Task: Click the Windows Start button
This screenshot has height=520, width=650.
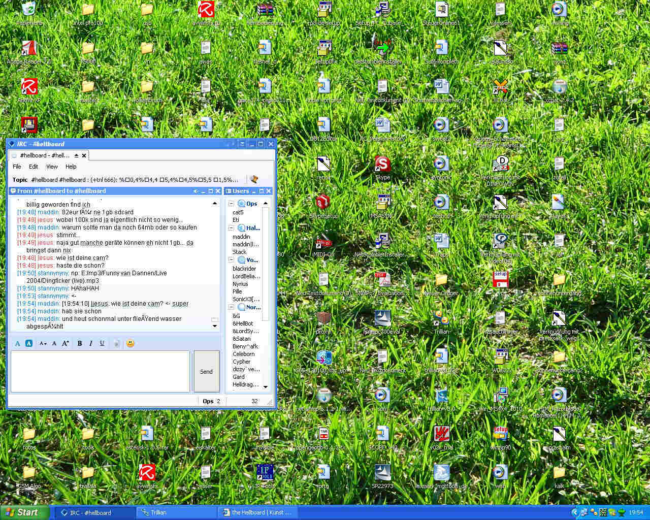Action: [24, 512]
